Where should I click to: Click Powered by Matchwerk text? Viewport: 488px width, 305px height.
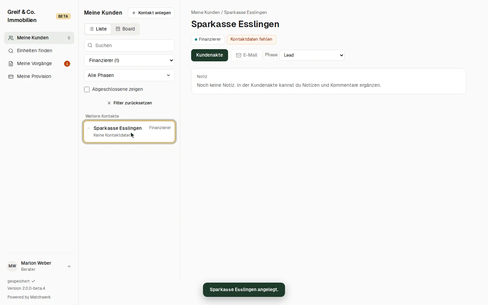pyautogui.click(x=29, y=297)
